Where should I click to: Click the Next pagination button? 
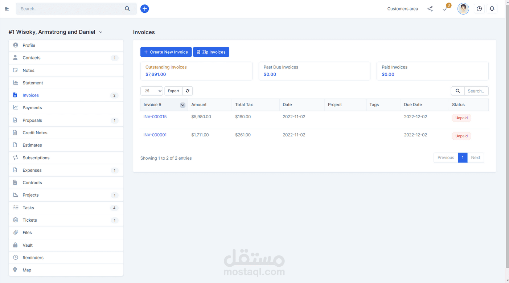pos(475,157)
